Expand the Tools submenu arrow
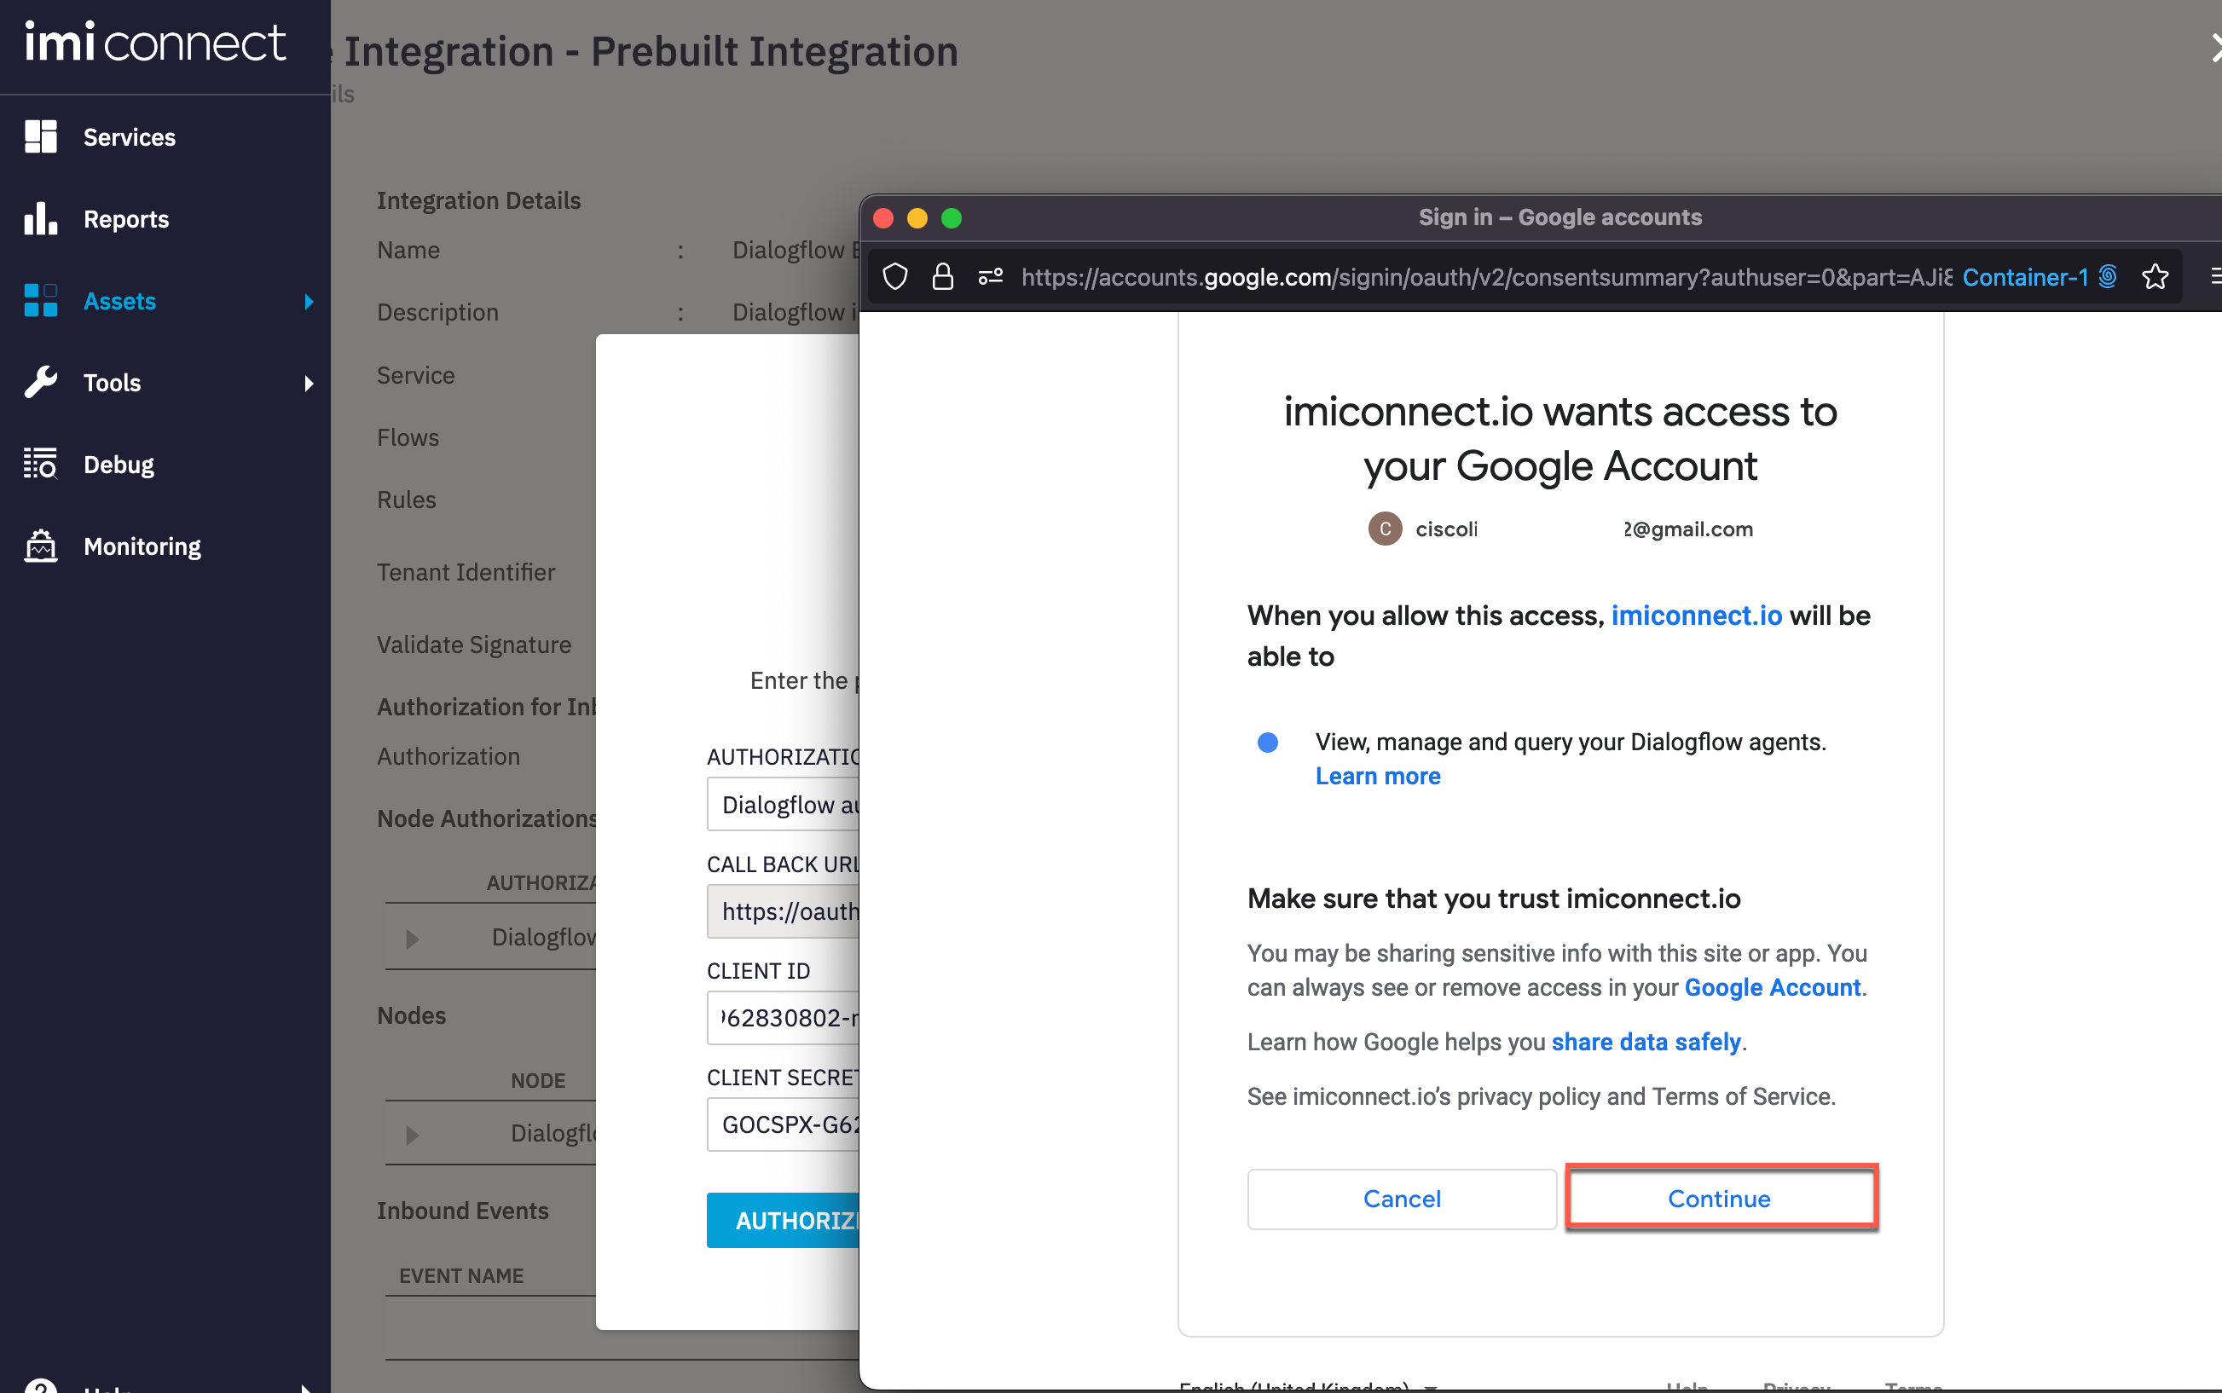Image resolution: width=2222 pixels, height=1393 pixels. (309, 384)
